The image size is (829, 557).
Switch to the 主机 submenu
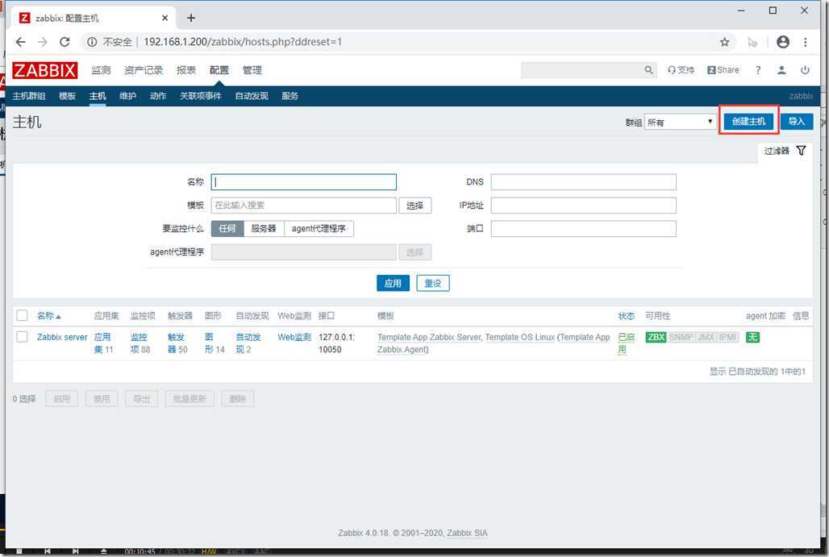click(x=98, y=96)
